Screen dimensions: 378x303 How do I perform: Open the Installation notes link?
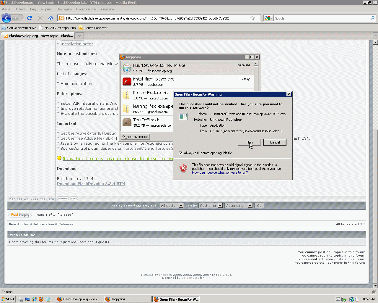77,44
